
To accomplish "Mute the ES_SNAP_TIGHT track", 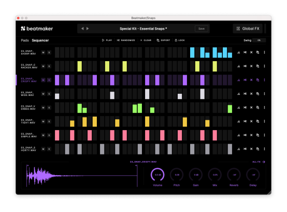I will point(43,121).
